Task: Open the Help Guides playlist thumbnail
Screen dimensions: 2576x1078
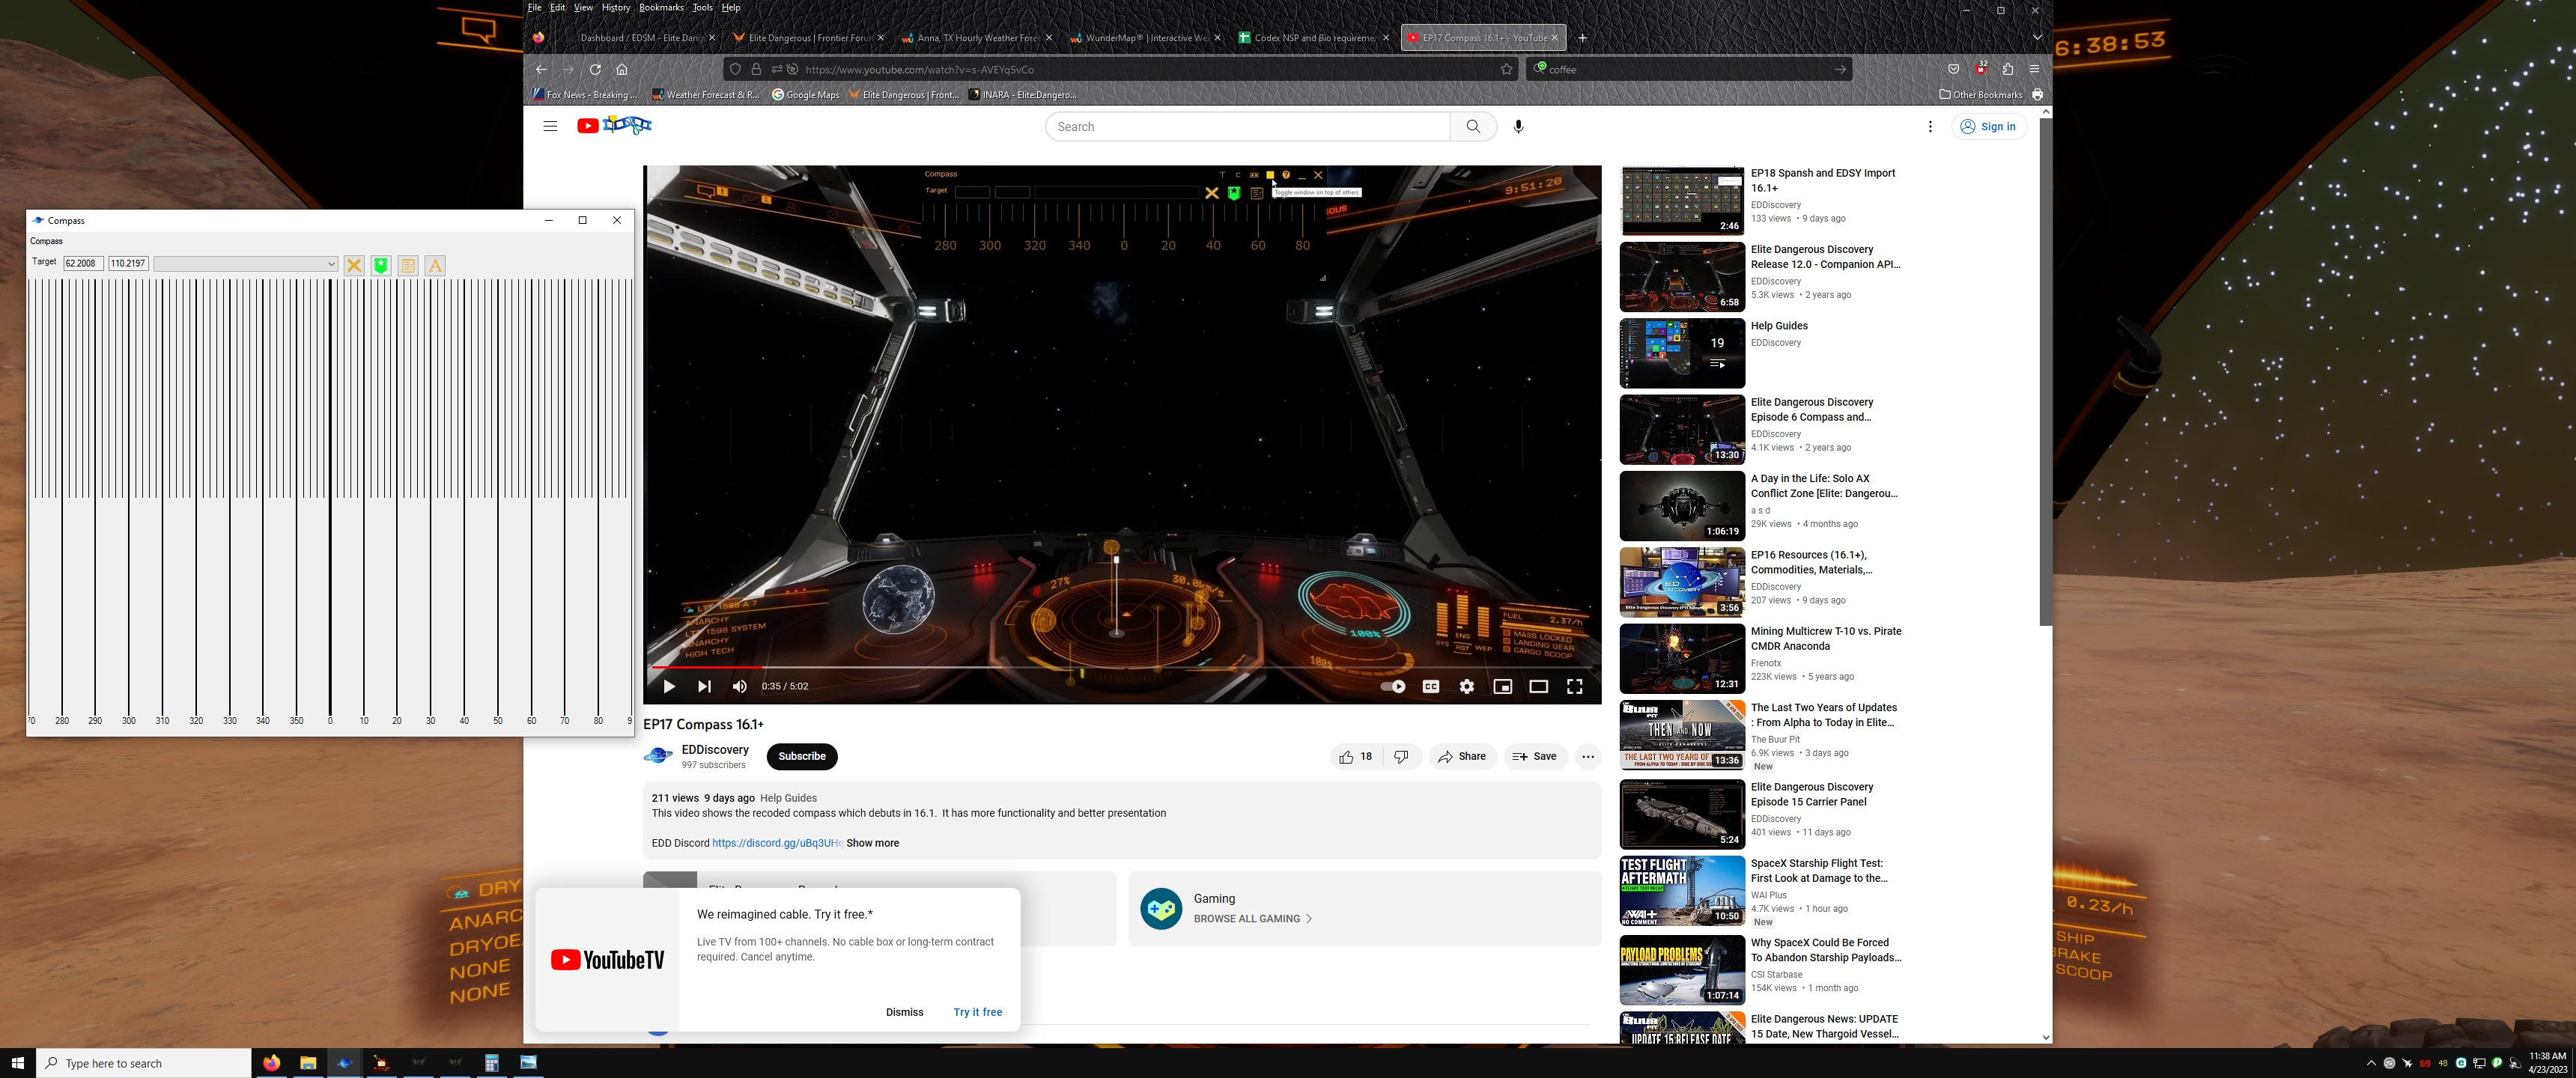Action: [1682, 353]
